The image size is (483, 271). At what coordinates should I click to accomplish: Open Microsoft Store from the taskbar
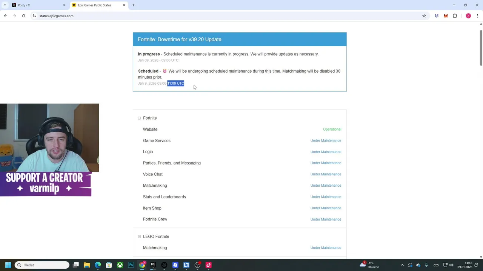point(109,265)
